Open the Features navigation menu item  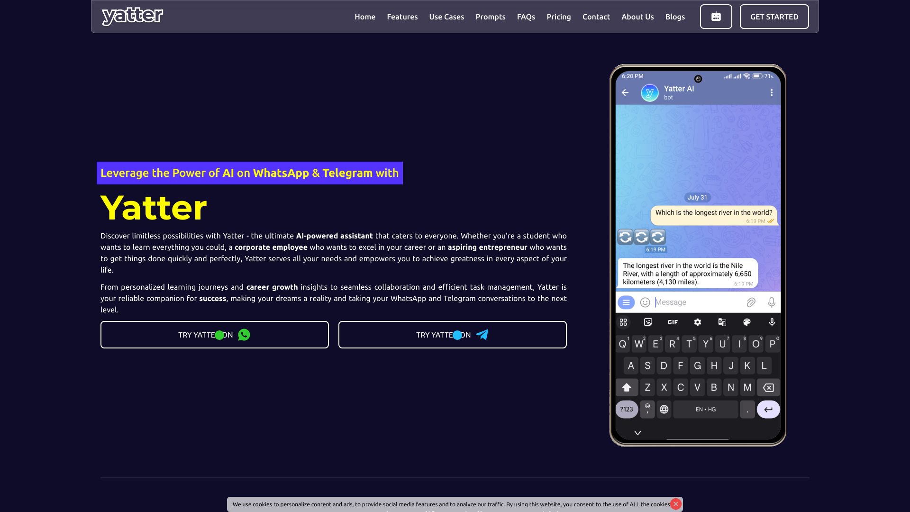[402, 16]
